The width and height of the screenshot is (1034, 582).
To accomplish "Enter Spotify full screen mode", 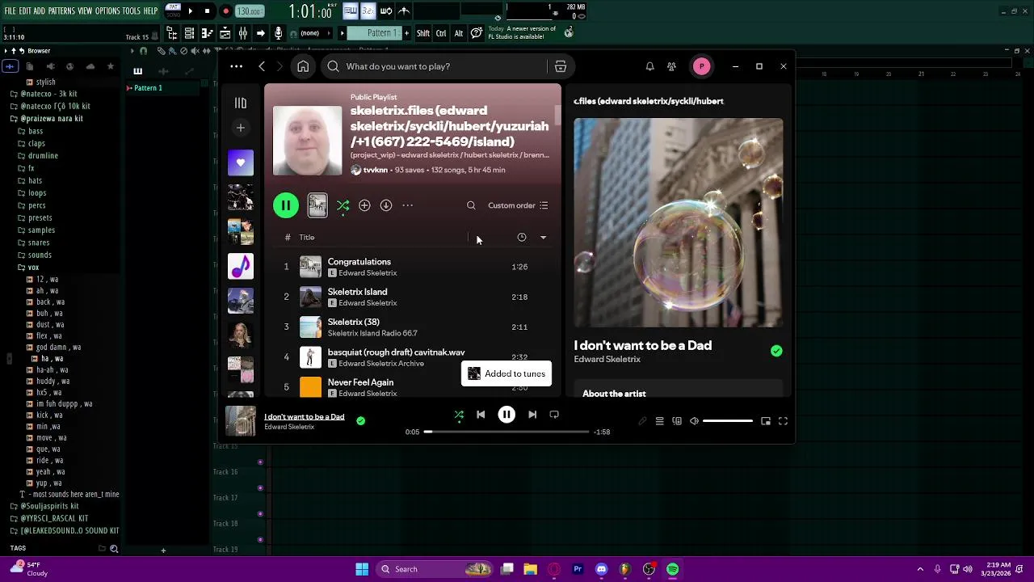I will pos(783,421).
